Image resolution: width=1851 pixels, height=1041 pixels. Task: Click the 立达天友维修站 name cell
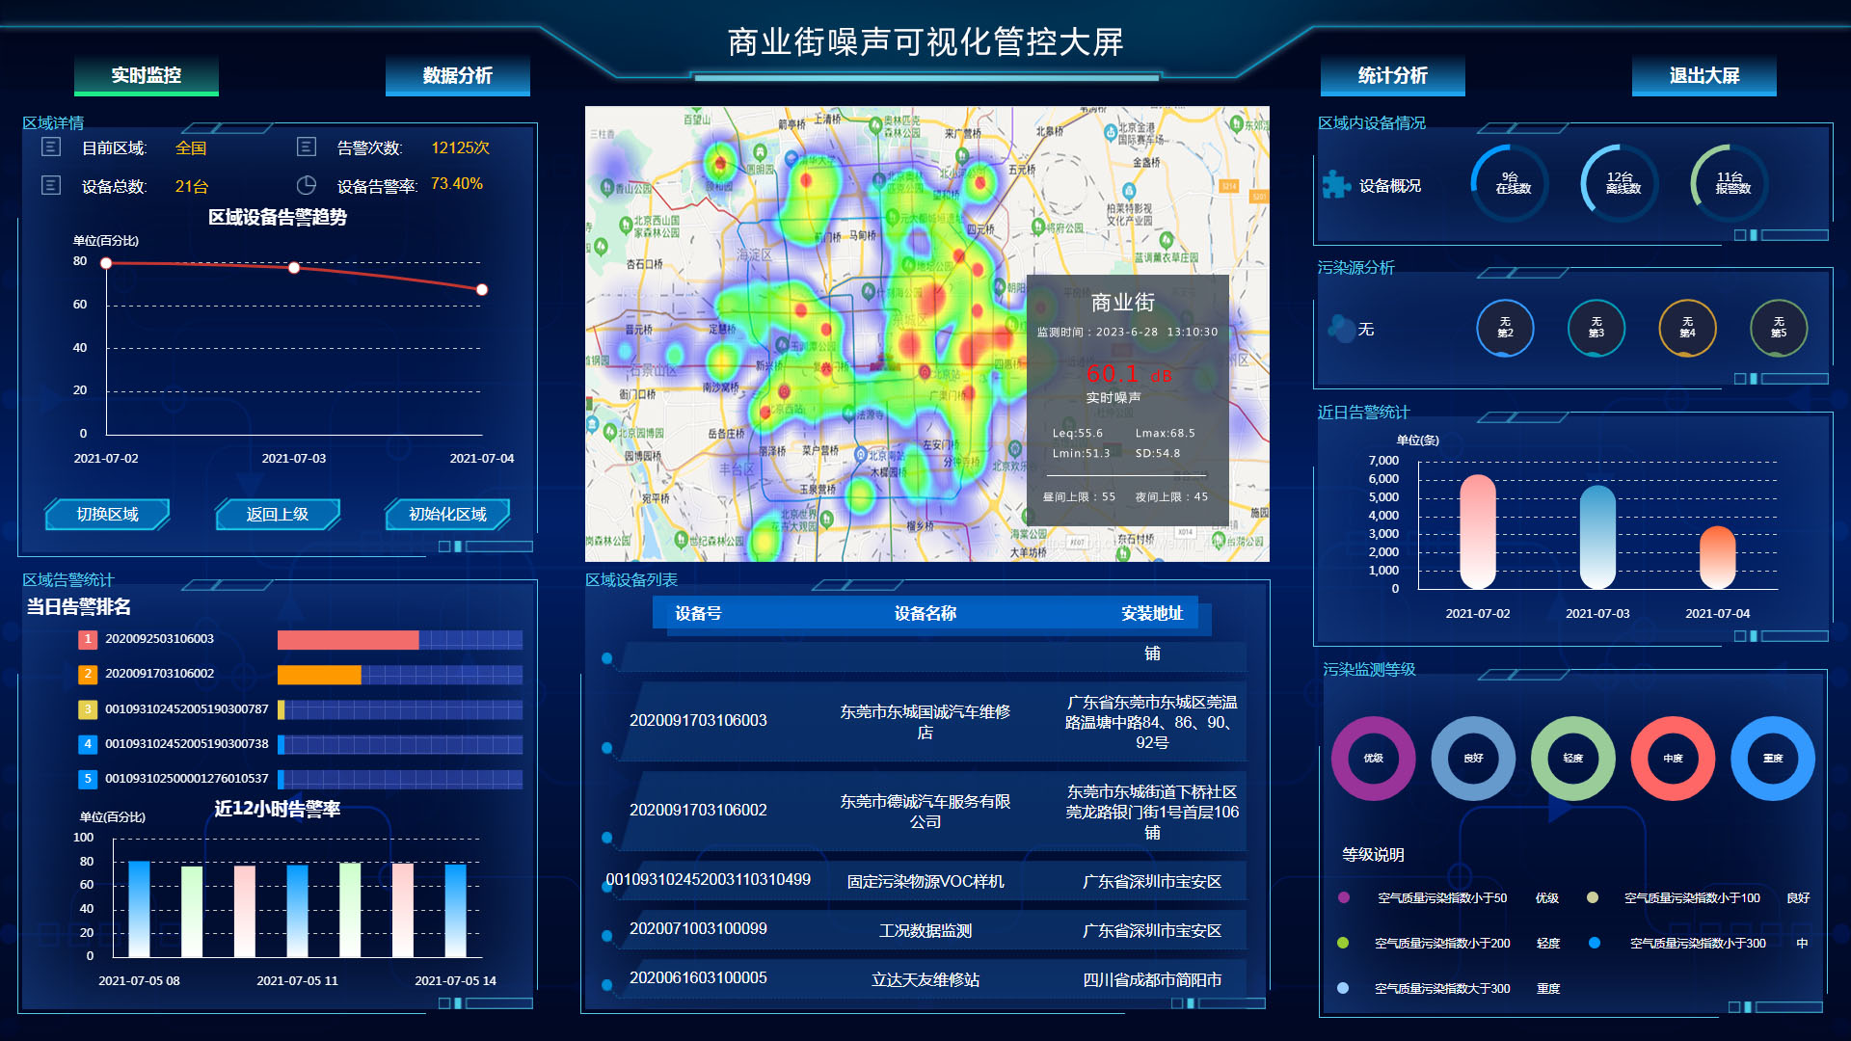925,979
